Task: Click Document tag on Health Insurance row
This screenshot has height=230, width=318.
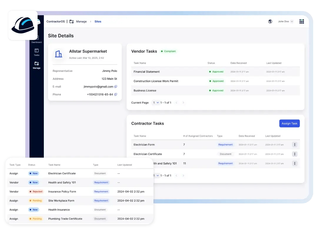Action: click(100, 210)
